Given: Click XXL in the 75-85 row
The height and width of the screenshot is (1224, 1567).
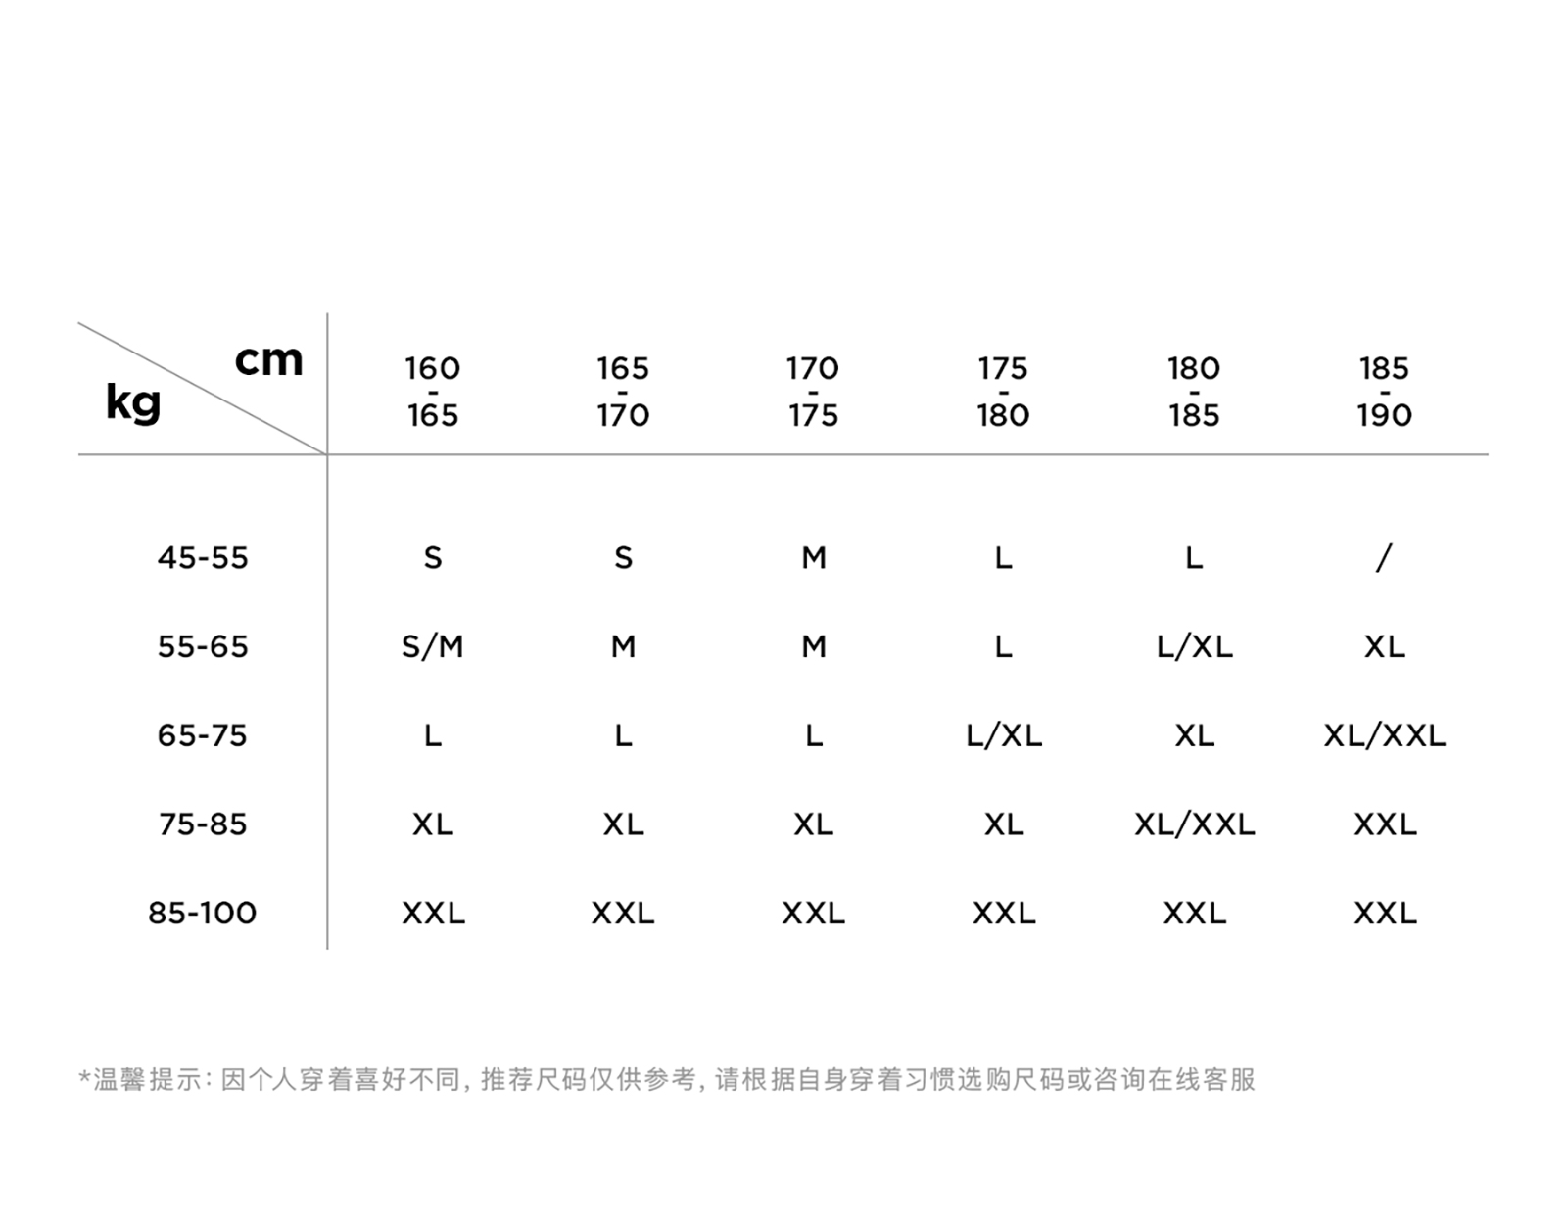Looking at the screenshot, I should 1384,824.
